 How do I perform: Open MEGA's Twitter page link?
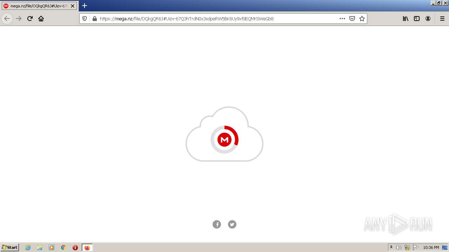(x=232, y=224)
